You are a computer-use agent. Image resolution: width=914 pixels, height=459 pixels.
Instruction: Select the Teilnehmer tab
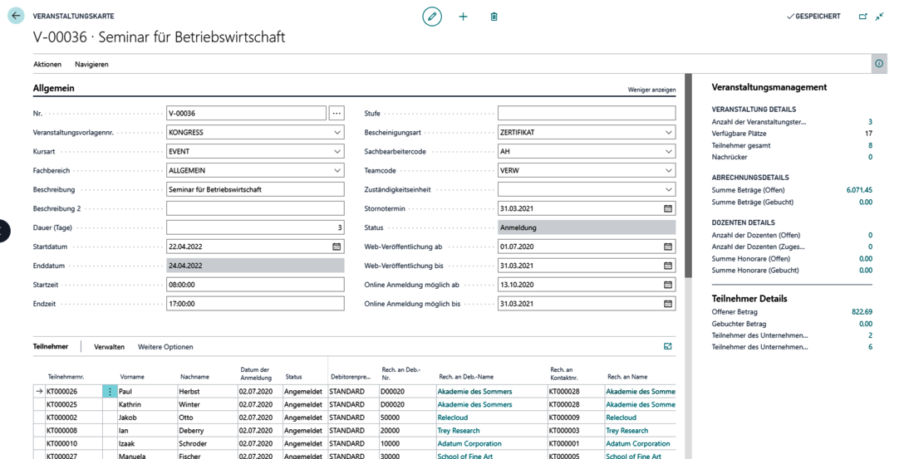[x=51, y=347]
